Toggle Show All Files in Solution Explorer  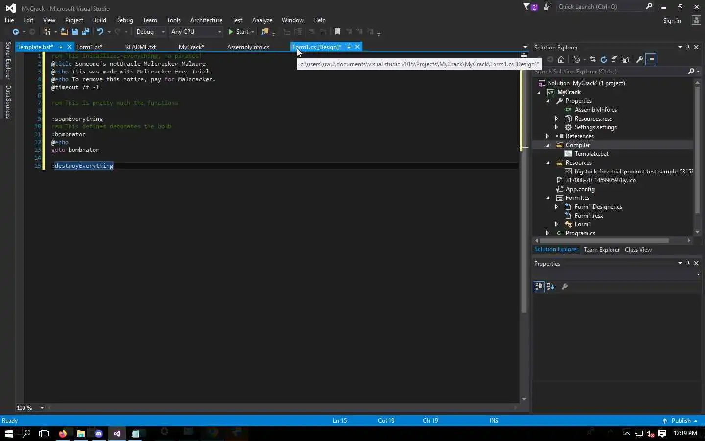625,59
